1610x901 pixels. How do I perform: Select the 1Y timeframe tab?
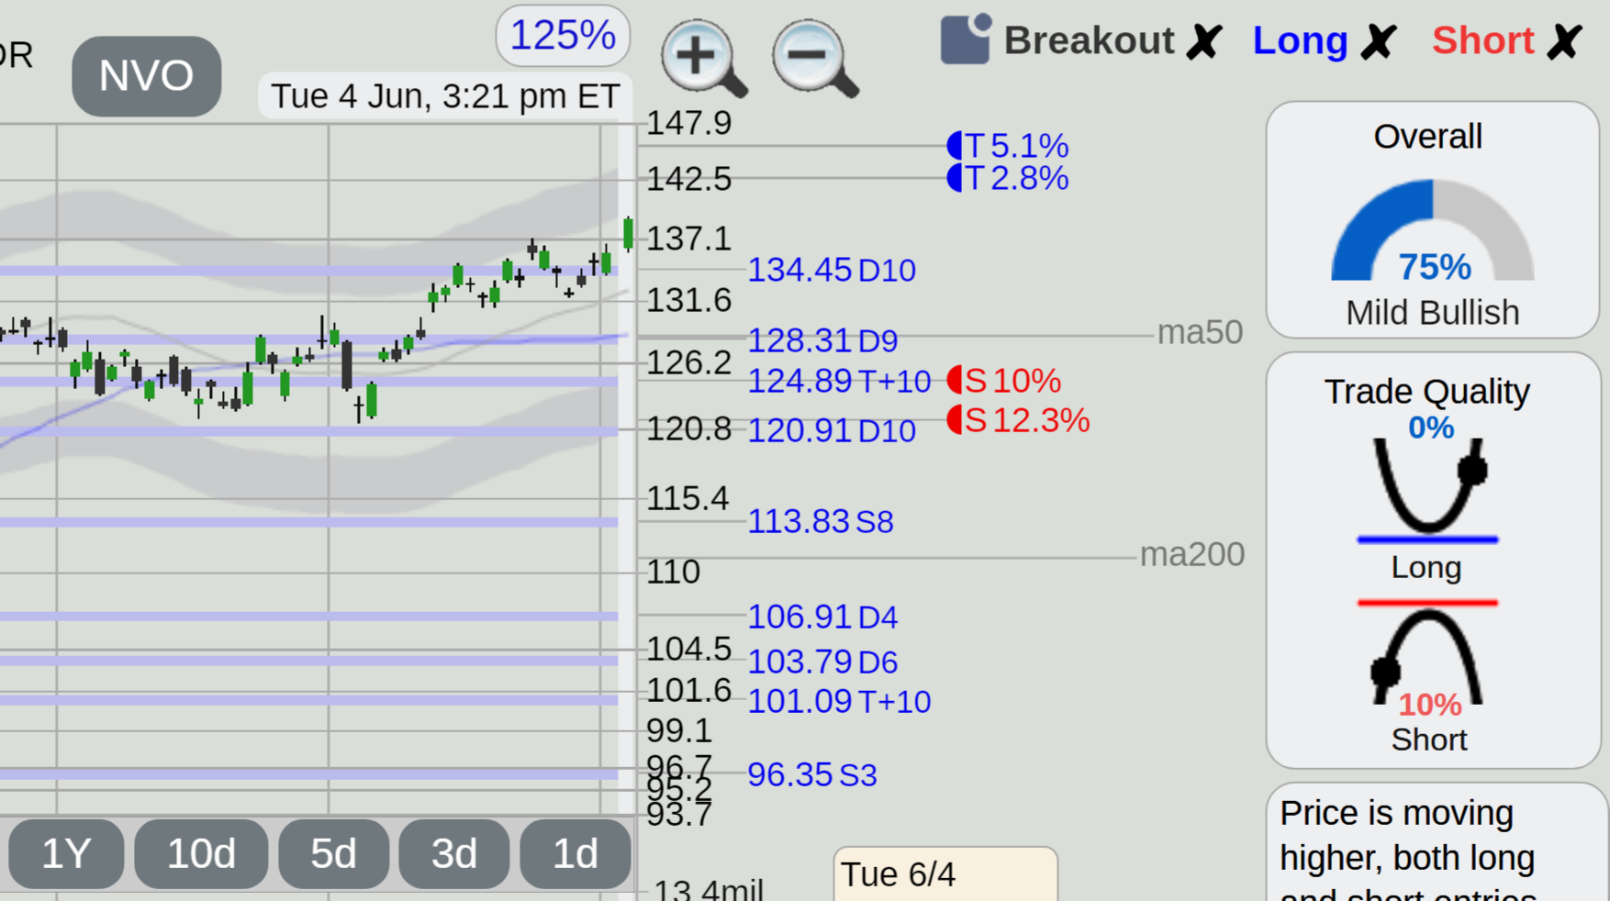click(66, 854)
